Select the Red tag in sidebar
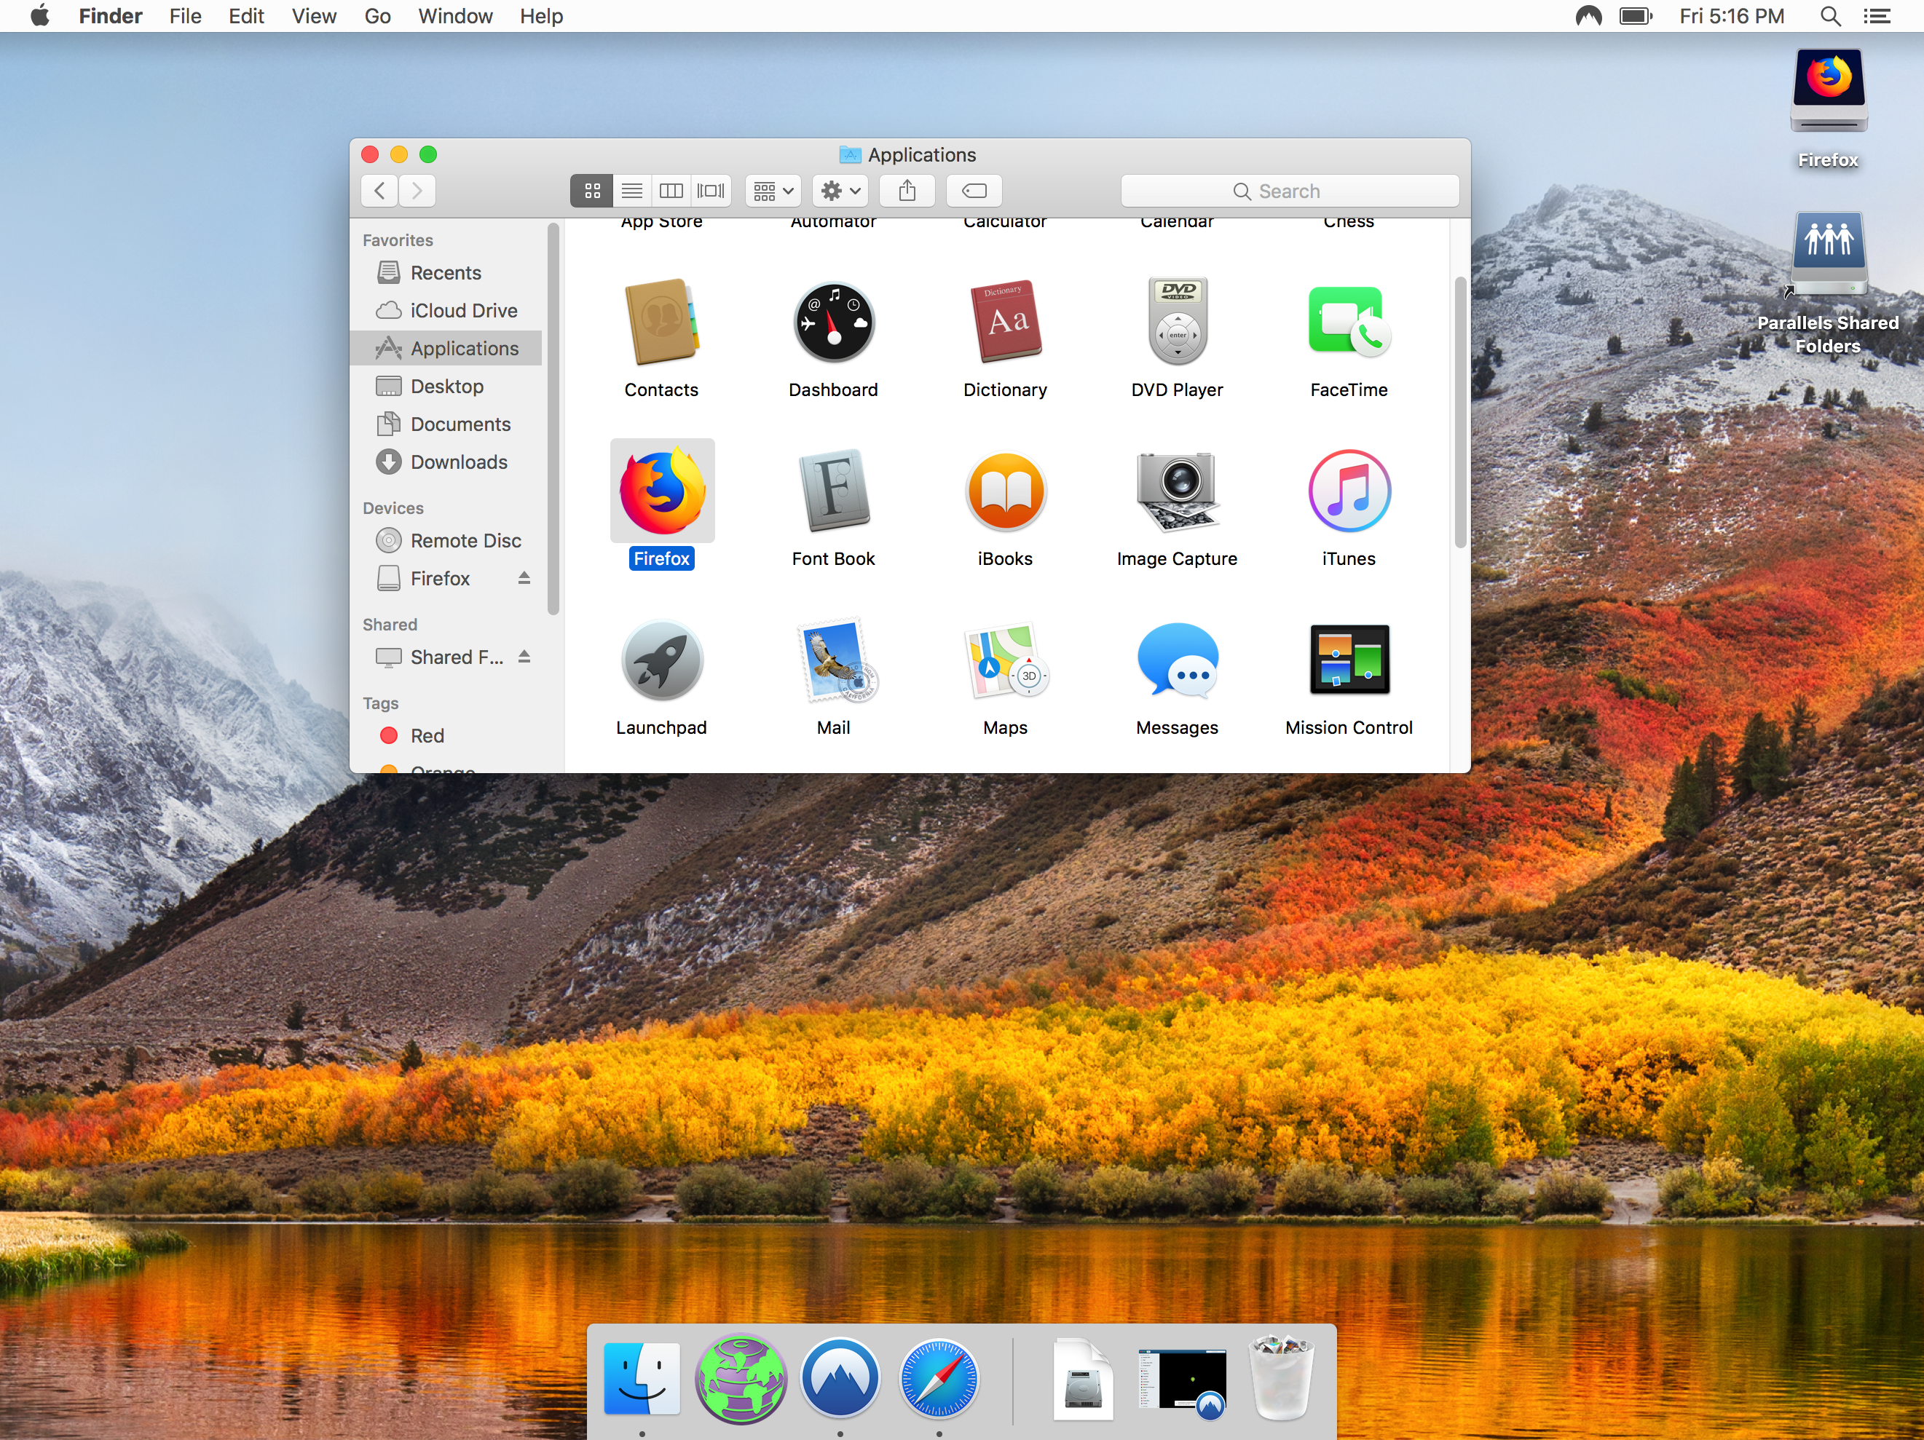The width and height of the screenshot is (1924, 1440). coord(446,735)
